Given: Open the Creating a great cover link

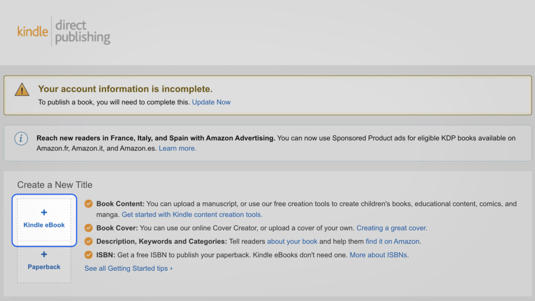Looking at the screenshot, I should (x=392, y=228).
